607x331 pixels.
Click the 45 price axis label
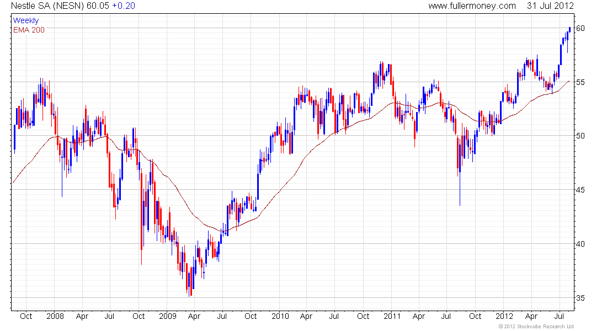(x=581, y=190)
